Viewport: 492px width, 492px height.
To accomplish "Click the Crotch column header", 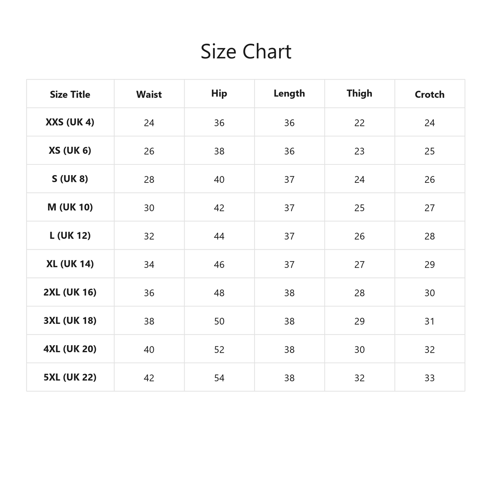I will coord(429,94).
